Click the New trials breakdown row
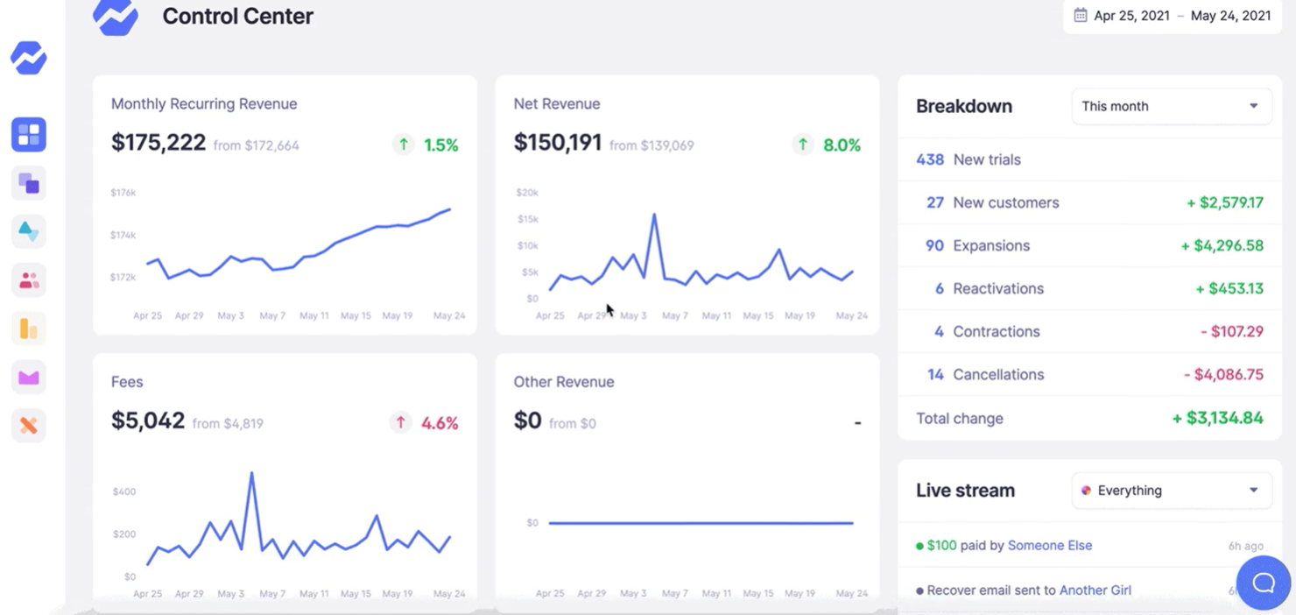Viewport: 1296px width, 615px height. coord(1088,159)
